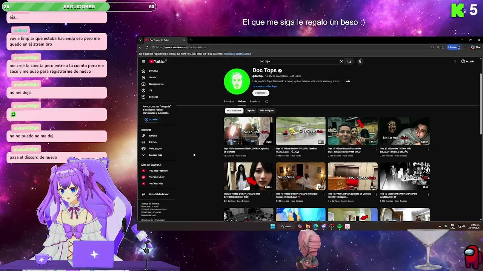This screenshot has width=483, height=271.
Task: Clear the YouTube search box text
Action: coord(341,61)
